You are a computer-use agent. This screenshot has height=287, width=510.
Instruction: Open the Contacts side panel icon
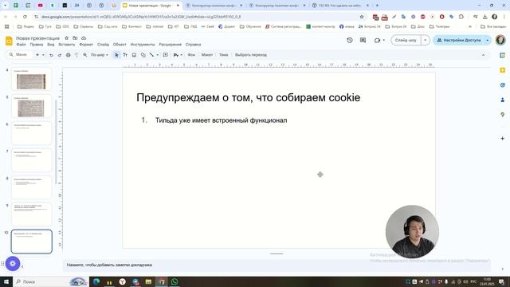pyautogui.click(x=503, y=100)
